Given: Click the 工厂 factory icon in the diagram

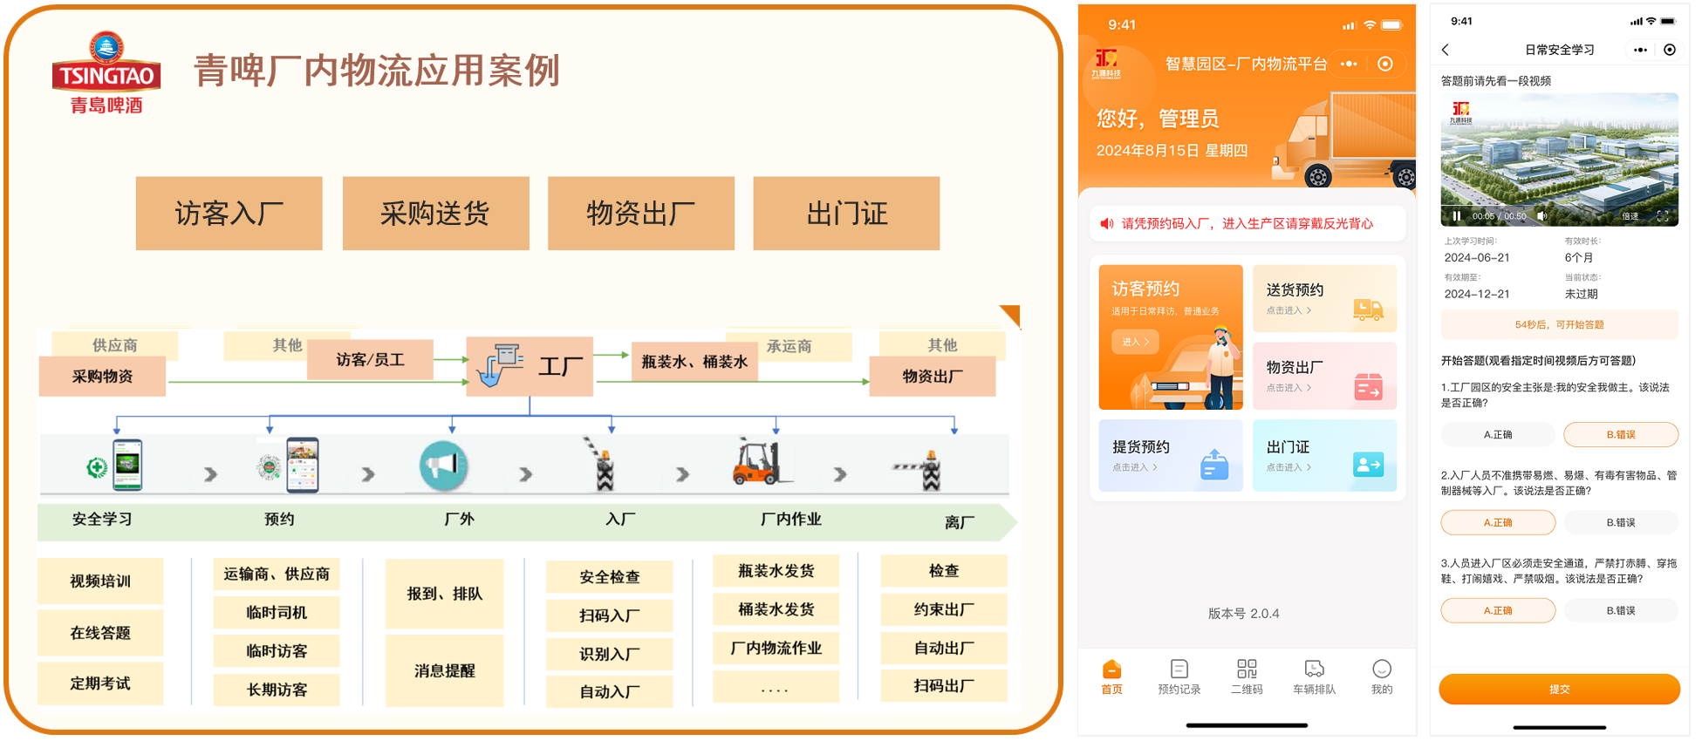Looking at the screenshot, I should (500, 366).
